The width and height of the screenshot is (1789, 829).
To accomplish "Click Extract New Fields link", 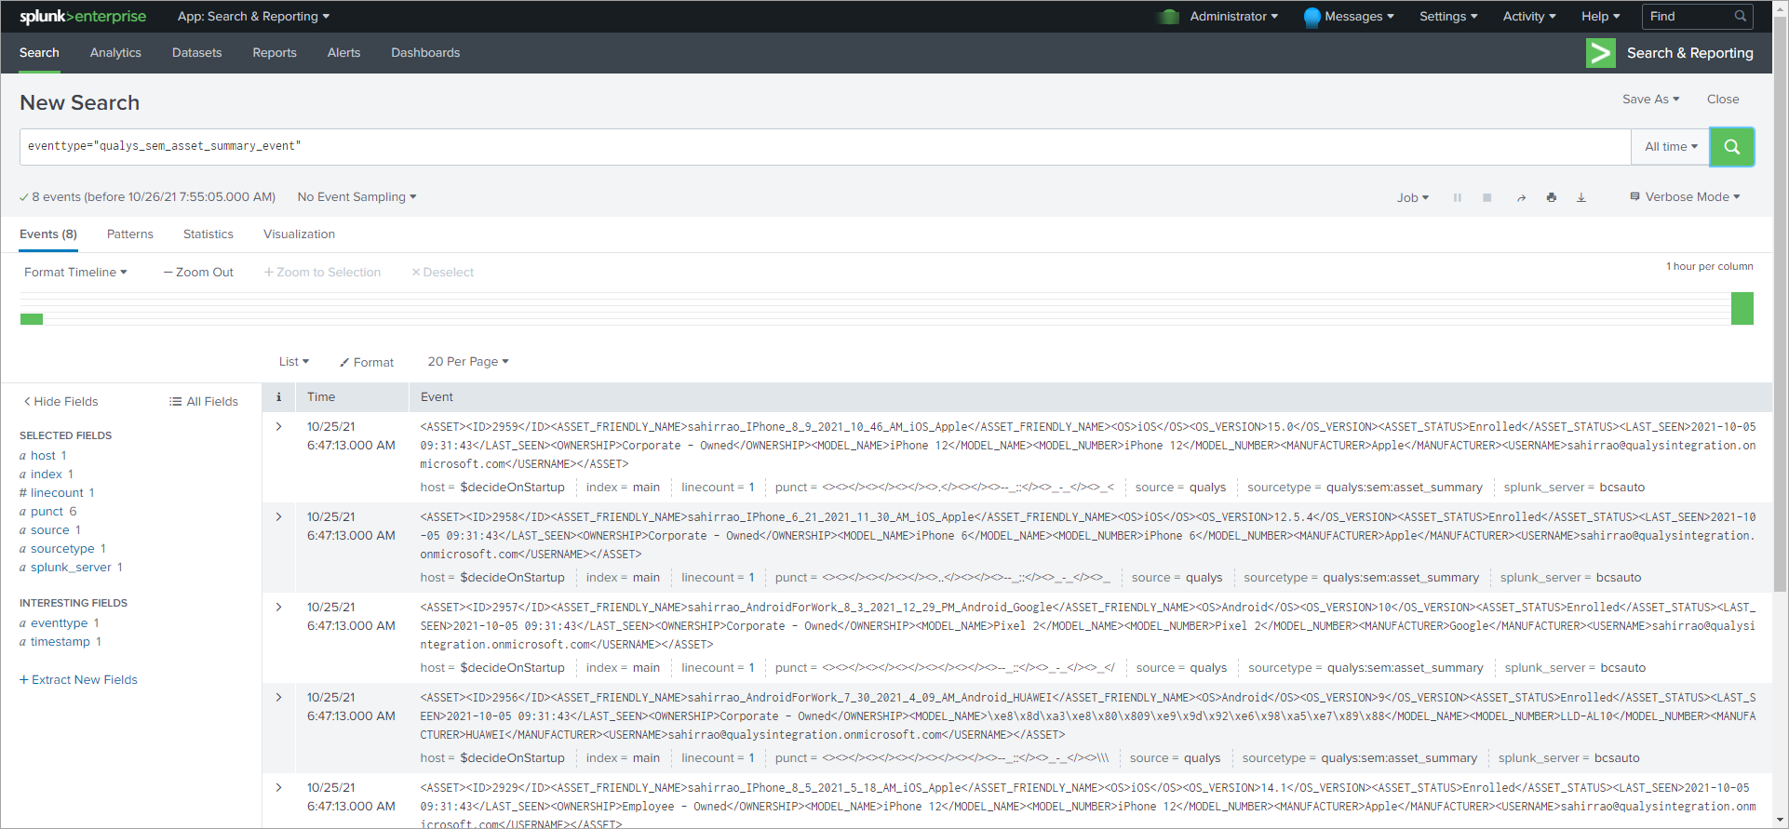I will click(78, 680).
